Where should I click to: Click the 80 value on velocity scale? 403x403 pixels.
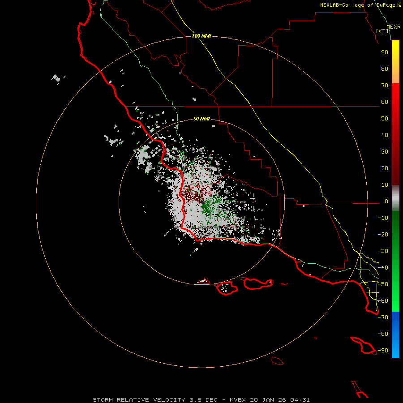click(385, 69)
